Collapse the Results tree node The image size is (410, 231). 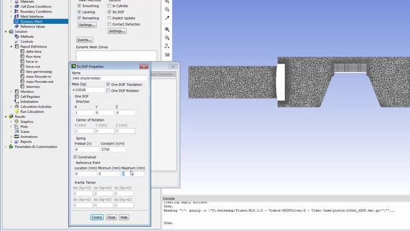tap(6, 117)
